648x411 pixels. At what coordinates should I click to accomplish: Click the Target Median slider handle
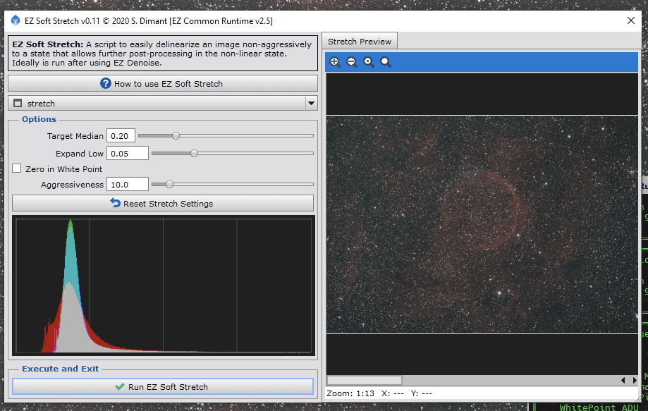click(x=176, y=135)
